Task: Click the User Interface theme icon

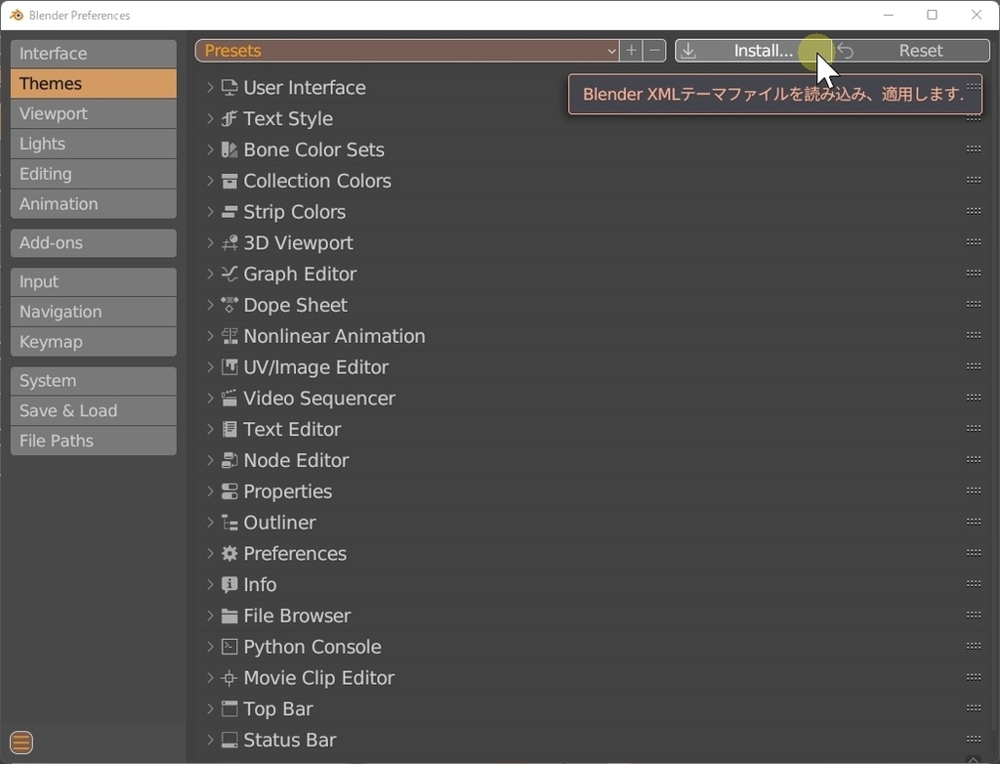Action: click(x=229, y=87)
